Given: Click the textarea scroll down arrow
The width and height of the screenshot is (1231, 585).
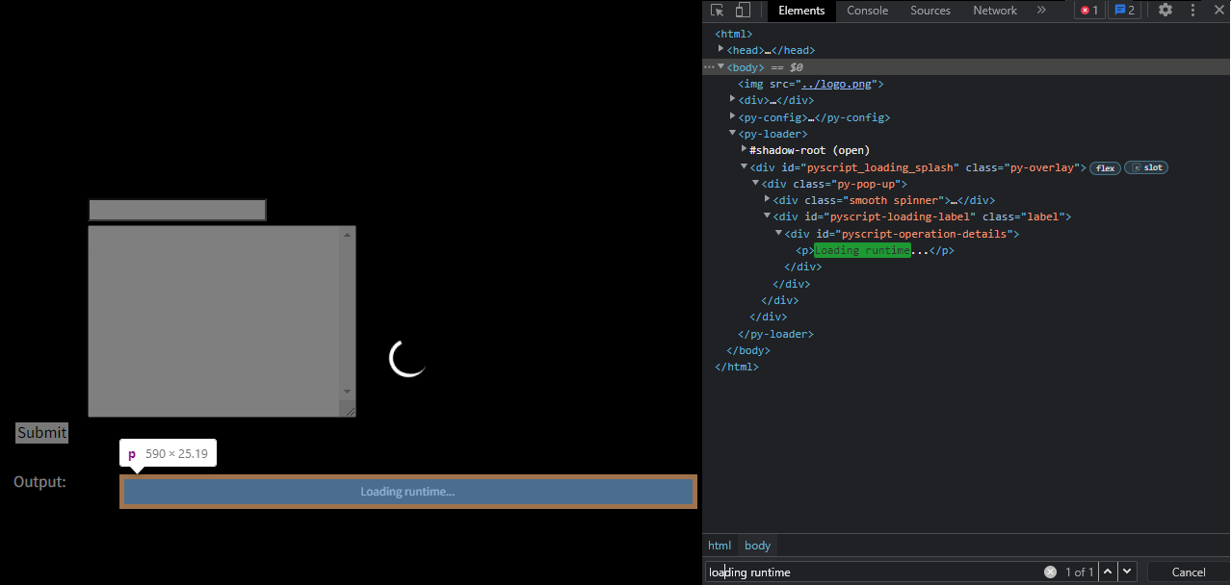Looking at the screenshot, I should pos(348,392).
